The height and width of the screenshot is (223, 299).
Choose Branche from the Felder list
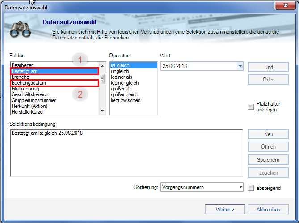(21, 77)
